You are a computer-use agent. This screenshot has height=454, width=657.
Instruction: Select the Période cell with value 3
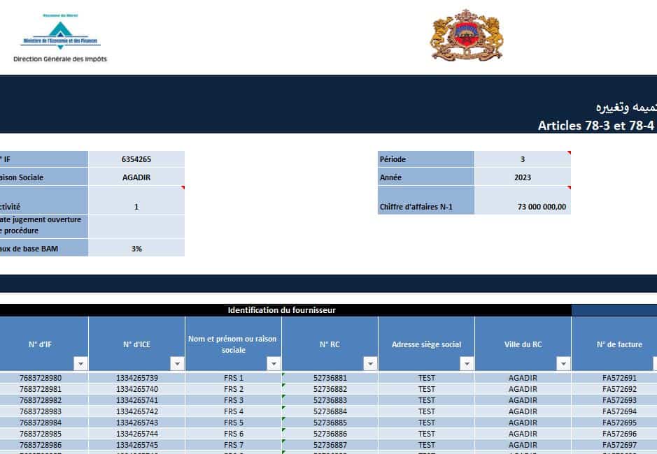[x=523, y=159]
